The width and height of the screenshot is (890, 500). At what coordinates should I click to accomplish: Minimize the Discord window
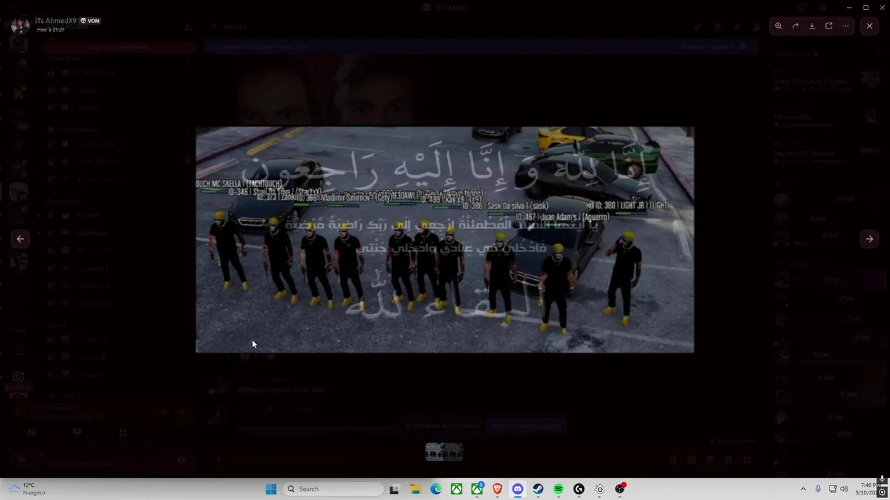pos(849,7)
